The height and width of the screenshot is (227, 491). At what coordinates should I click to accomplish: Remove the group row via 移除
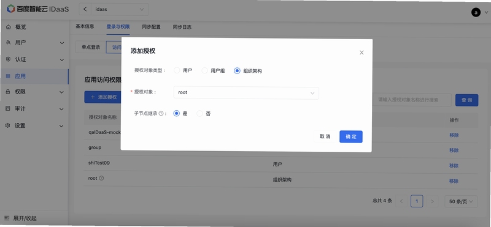(454, 150)
